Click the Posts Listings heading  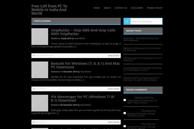(x=42, y=21)
